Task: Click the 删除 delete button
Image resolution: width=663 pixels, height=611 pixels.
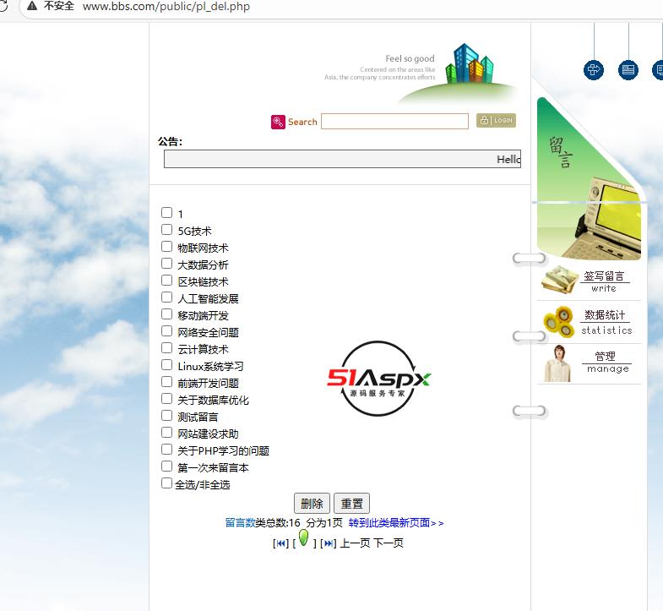Action: (x=312, y=504)
